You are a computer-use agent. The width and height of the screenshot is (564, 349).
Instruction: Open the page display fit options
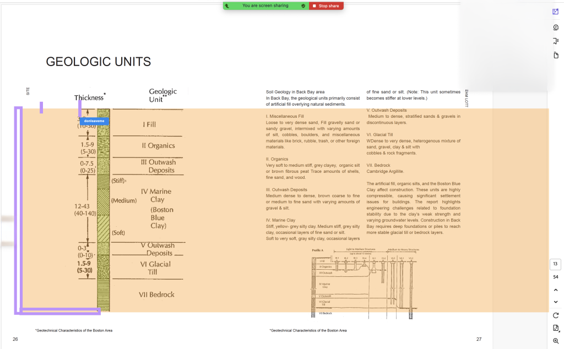[556, 328]
